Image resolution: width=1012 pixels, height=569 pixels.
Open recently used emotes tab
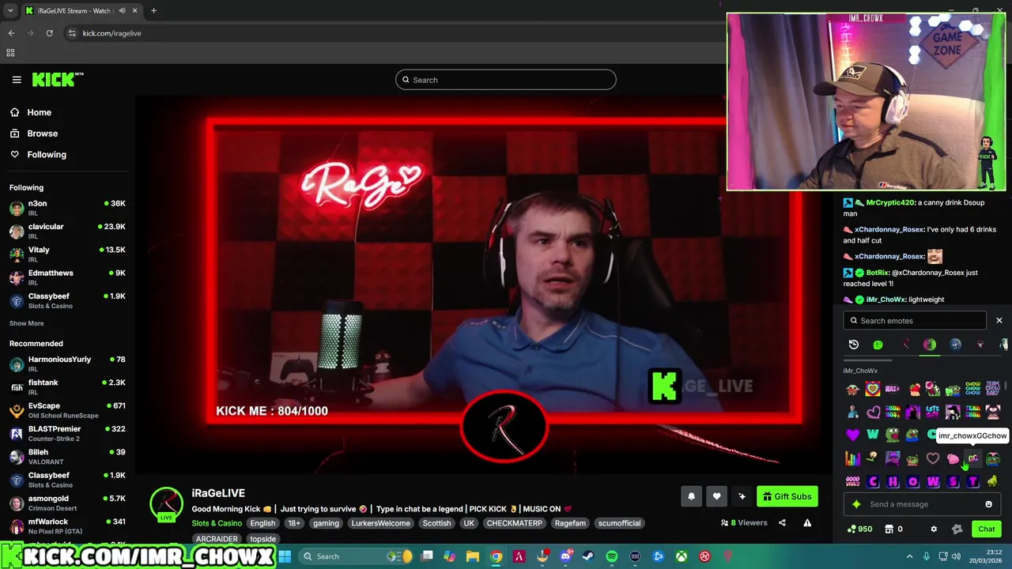(x=854, y=345)
